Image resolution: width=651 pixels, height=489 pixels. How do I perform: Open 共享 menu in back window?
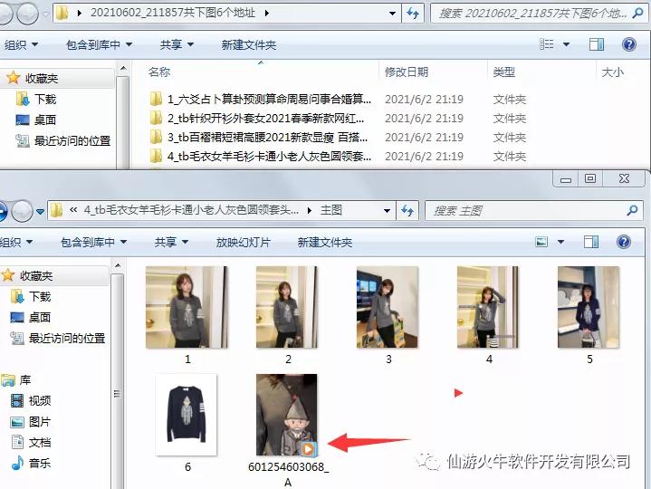[x=177, y=44]
